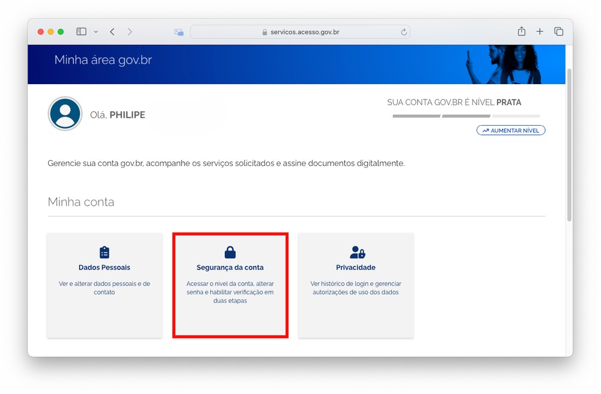This screenshot has width=601, height=394.
Task: Expand the sidebar options chevron
Action: coord(96,32)
